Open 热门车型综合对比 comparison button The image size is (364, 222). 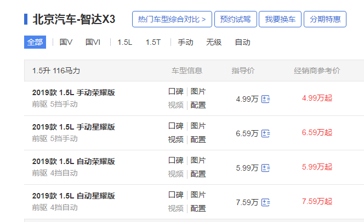[x=172, y=19]
